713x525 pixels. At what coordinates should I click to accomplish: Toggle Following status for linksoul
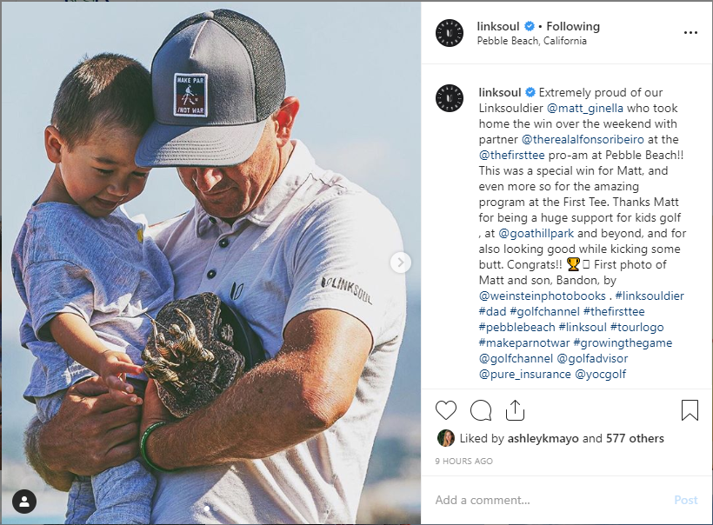573,26
